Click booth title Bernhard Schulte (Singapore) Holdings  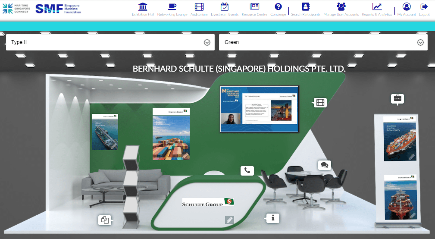tap(239, 69)
